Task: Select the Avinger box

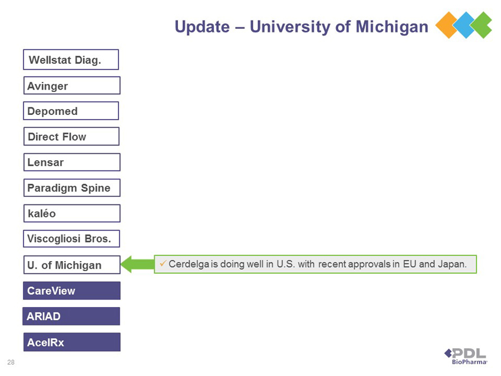Action: click(x=72, y=85)
